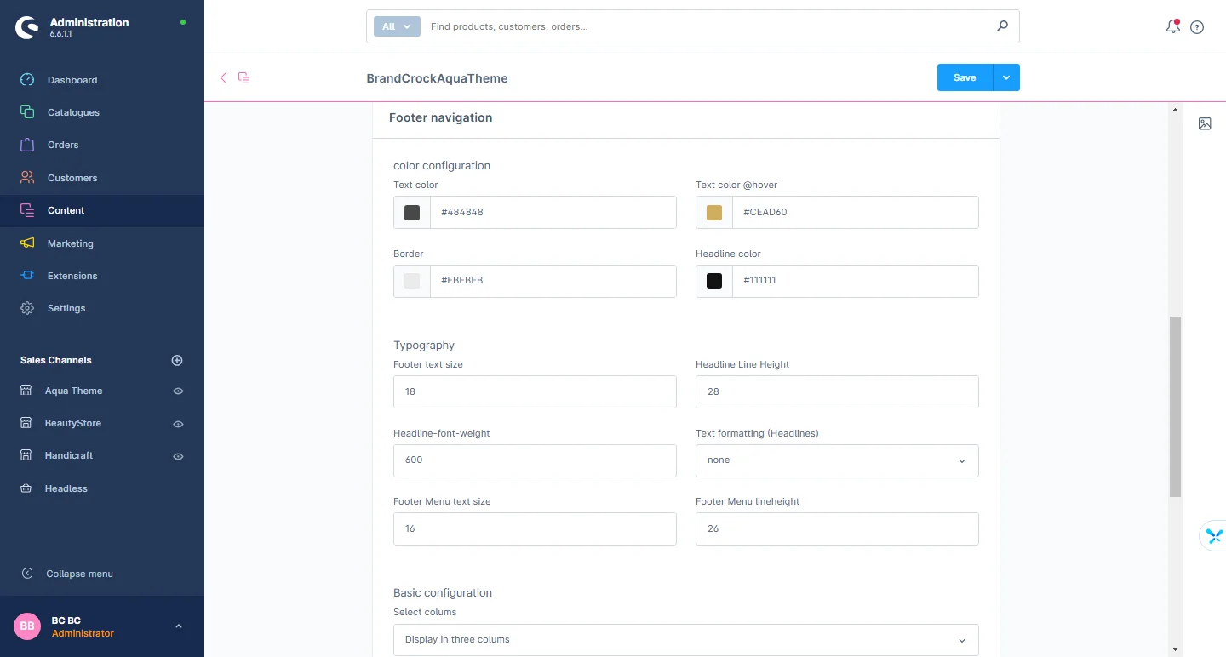Toggle Handicraft storefront eye icon
Viewport: 1226px width, 657px height.
click(178, 456)
